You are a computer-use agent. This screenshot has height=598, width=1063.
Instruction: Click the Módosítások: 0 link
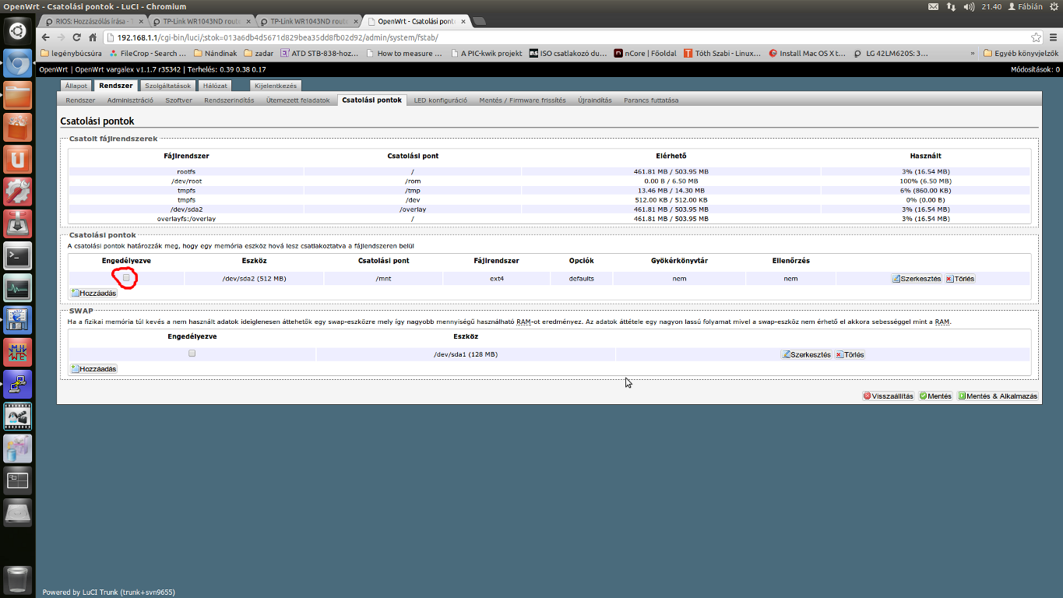(x=1035, y=69)
